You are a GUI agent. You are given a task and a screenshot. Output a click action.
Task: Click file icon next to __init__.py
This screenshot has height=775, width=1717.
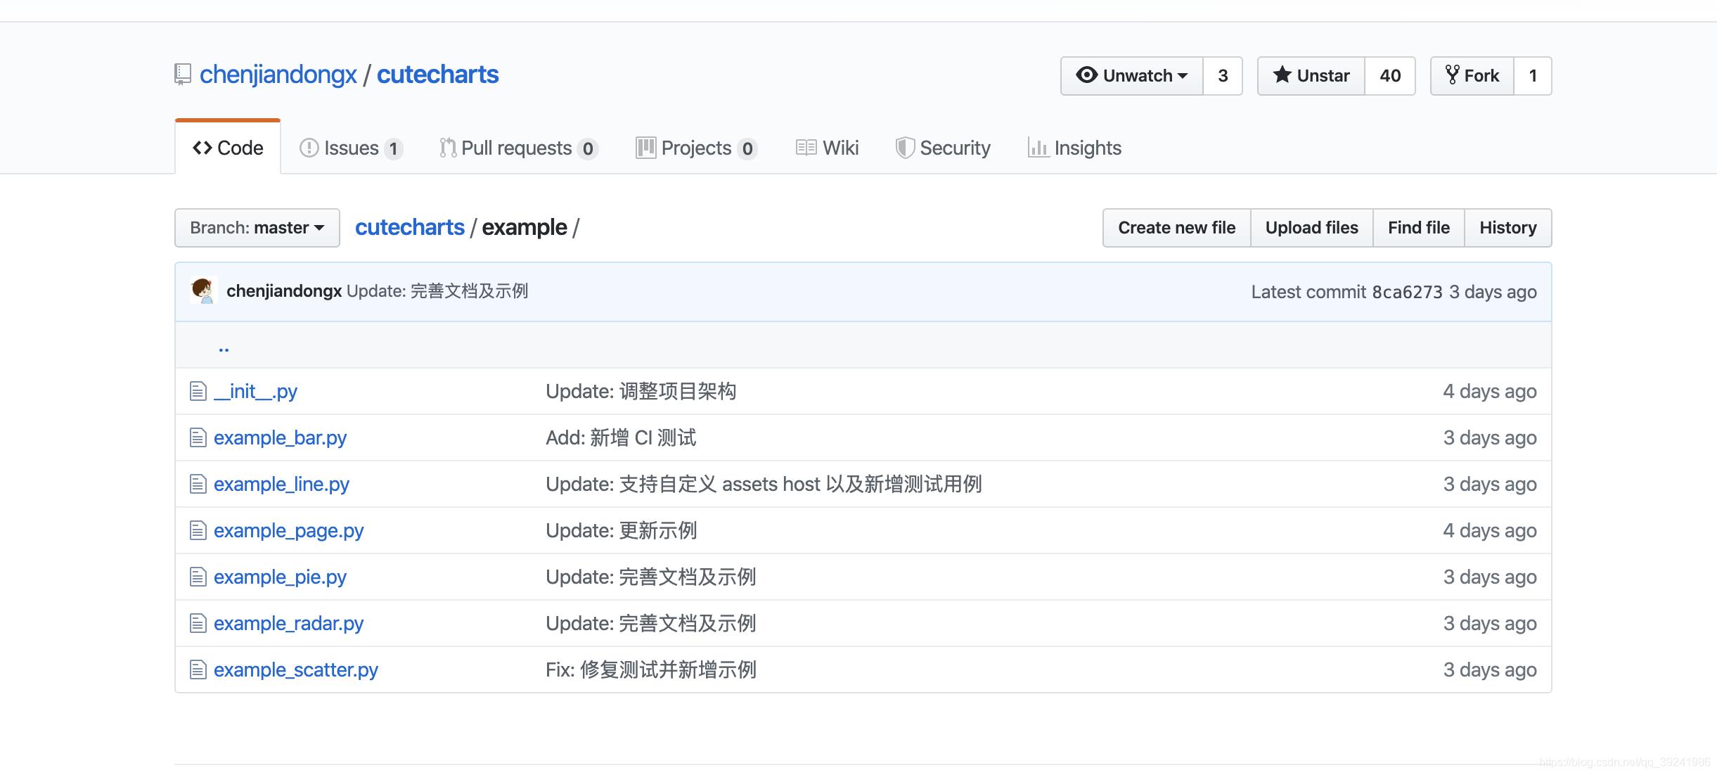click(x=198, y=391)
